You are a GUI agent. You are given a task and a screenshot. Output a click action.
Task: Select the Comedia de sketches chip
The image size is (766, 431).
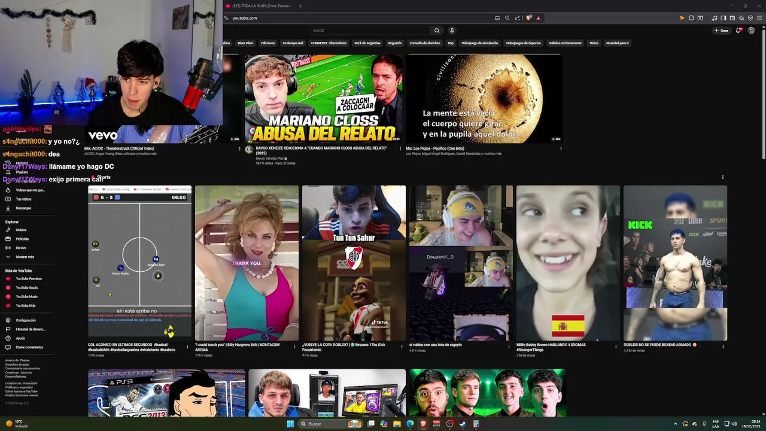pyautogui.click(x=425, y=43)
